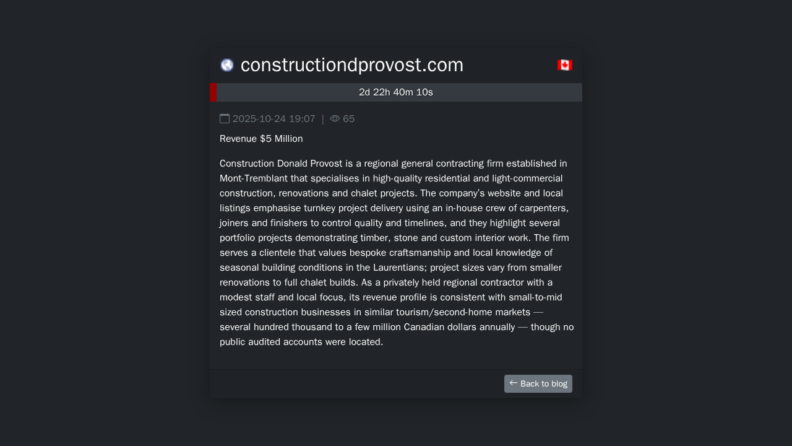Click the Canadian flag icon
This screenshot has width=792, height=446.
click(565, 65)
